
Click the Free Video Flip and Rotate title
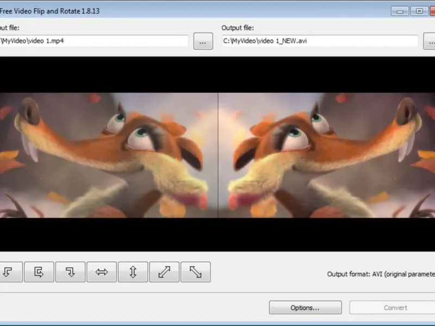(49, 11)
